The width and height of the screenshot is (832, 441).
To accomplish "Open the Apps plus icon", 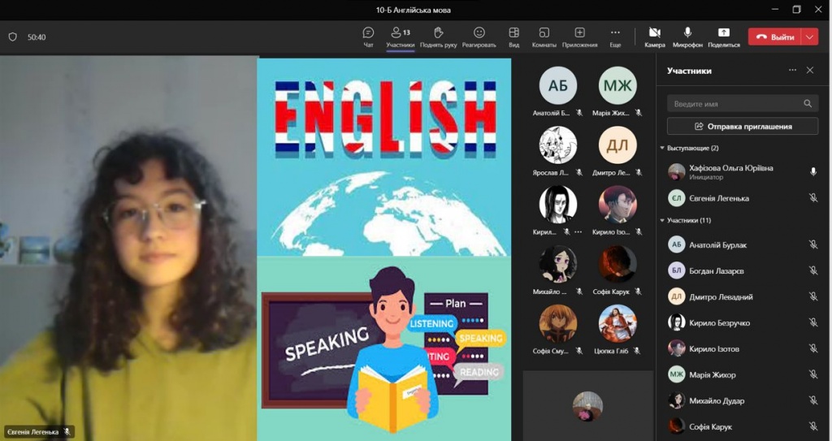I will [x=579, y=33].
